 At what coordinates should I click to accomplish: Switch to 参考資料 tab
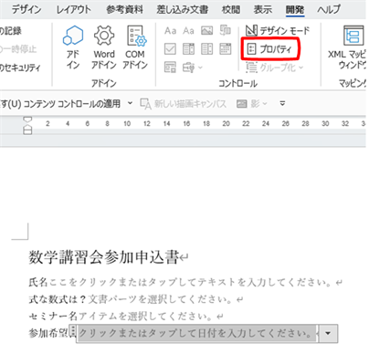point(124,9)
